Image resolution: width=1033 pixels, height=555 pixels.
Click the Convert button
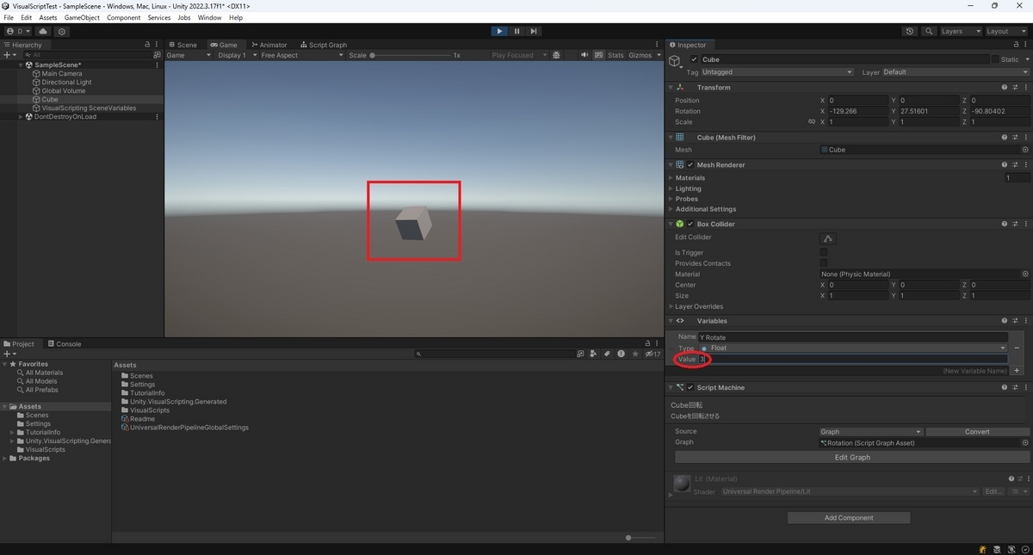coord(977,432)
